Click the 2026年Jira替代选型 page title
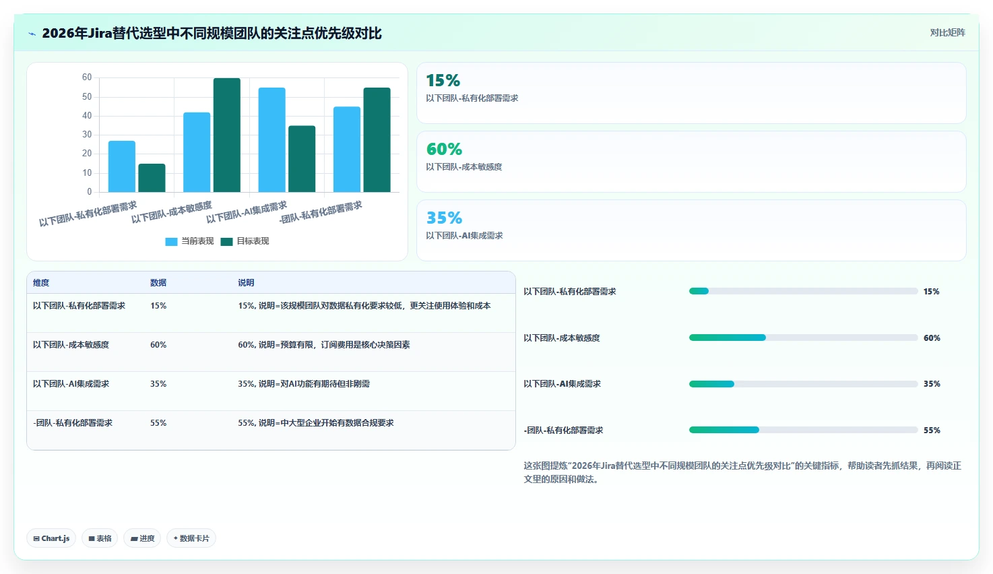Screen dimensions: 993x574 tap(212, 34)
